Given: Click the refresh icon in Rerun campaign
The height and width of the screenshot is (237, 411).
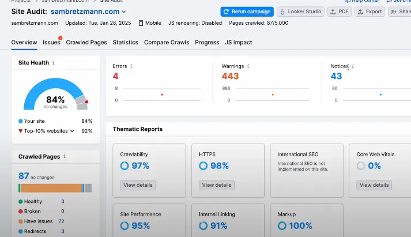Looking at the screenshot, I should pyautogui.click(x=227, y=12).
